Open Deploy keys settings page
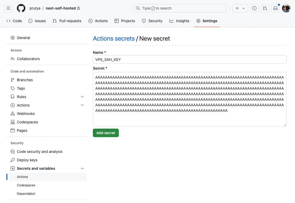The width and height of the screenshot is (295, 203). (x=27, y=160)
